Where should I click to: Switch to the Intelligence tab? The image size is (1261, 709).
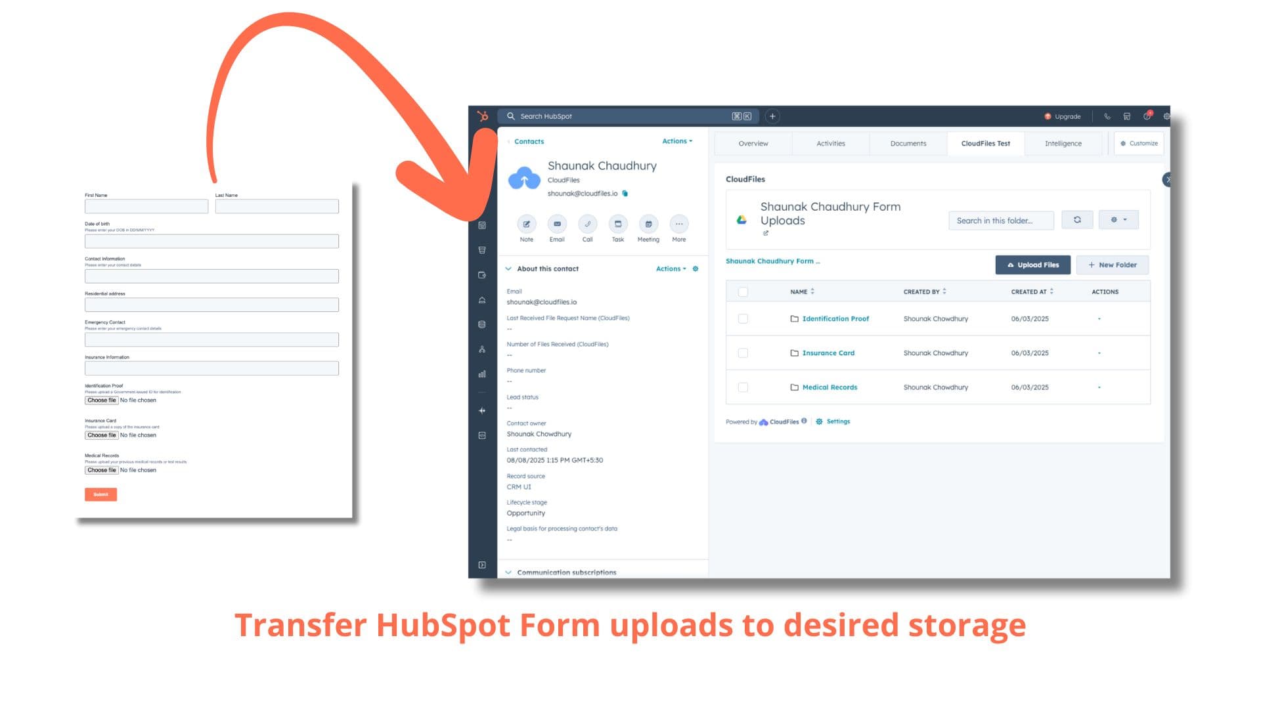[x=1063, y=143]
